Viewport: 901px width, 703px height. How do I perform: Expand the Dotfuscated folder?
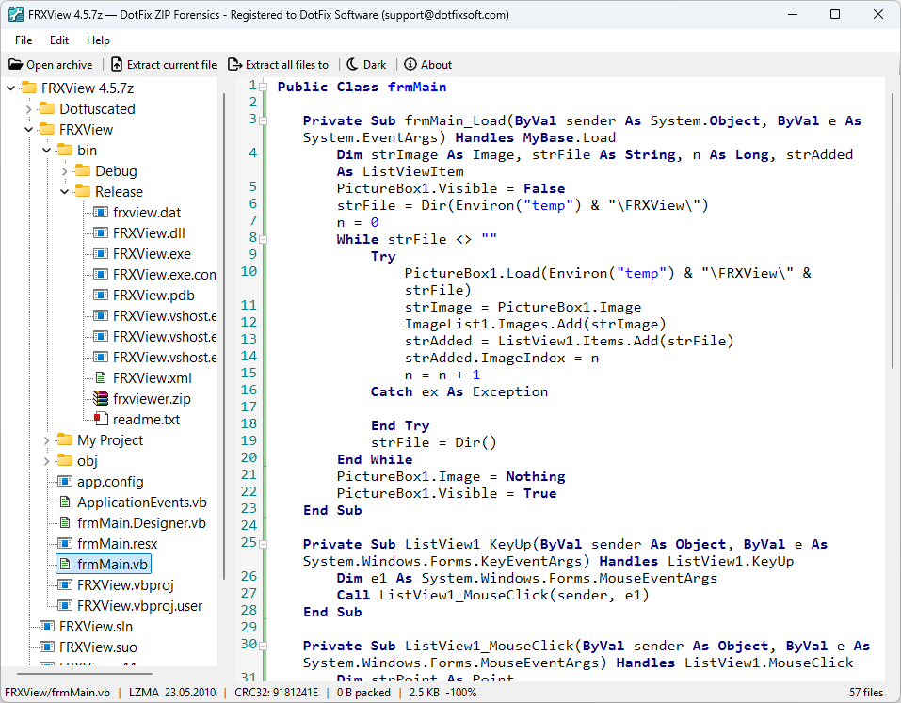(29, 109)
